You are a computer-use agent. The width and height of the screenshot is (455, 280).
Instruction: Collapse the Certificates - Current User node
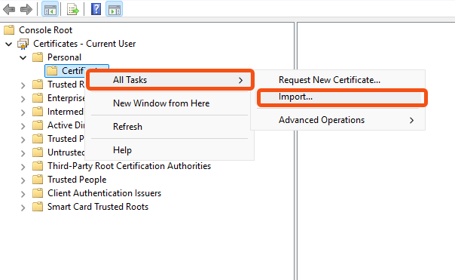click(9, 45)
